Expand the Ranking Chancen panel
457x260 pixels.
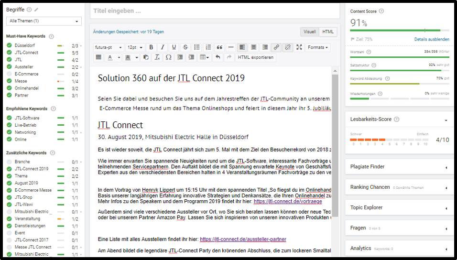tap(446, 188)
